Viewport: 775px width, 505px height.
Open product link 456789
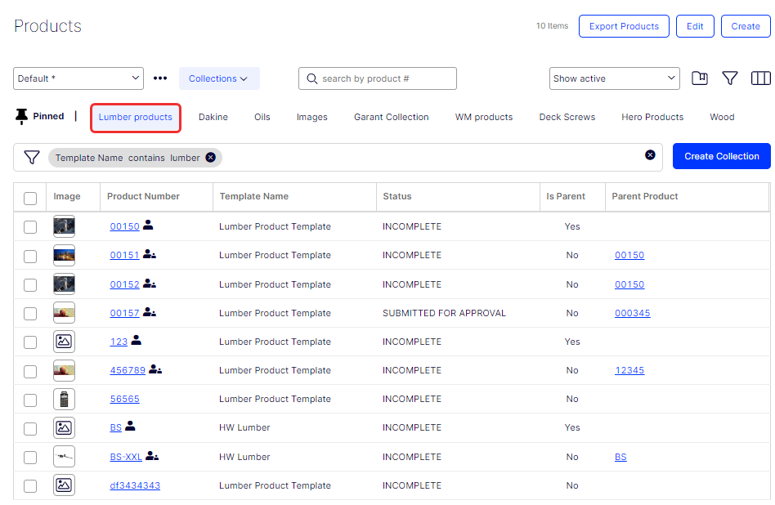pyautogui.click(x=128, y=370)
